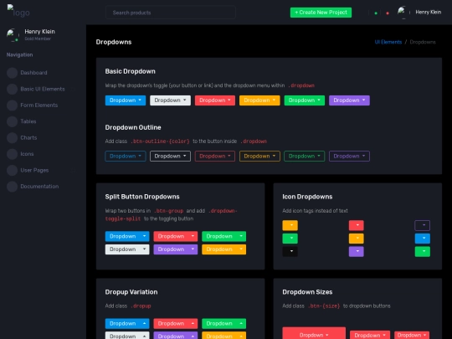Open the purple Basic Dropdown button
The height and width of the screenshot is (339, 452).
pos(349,100)
